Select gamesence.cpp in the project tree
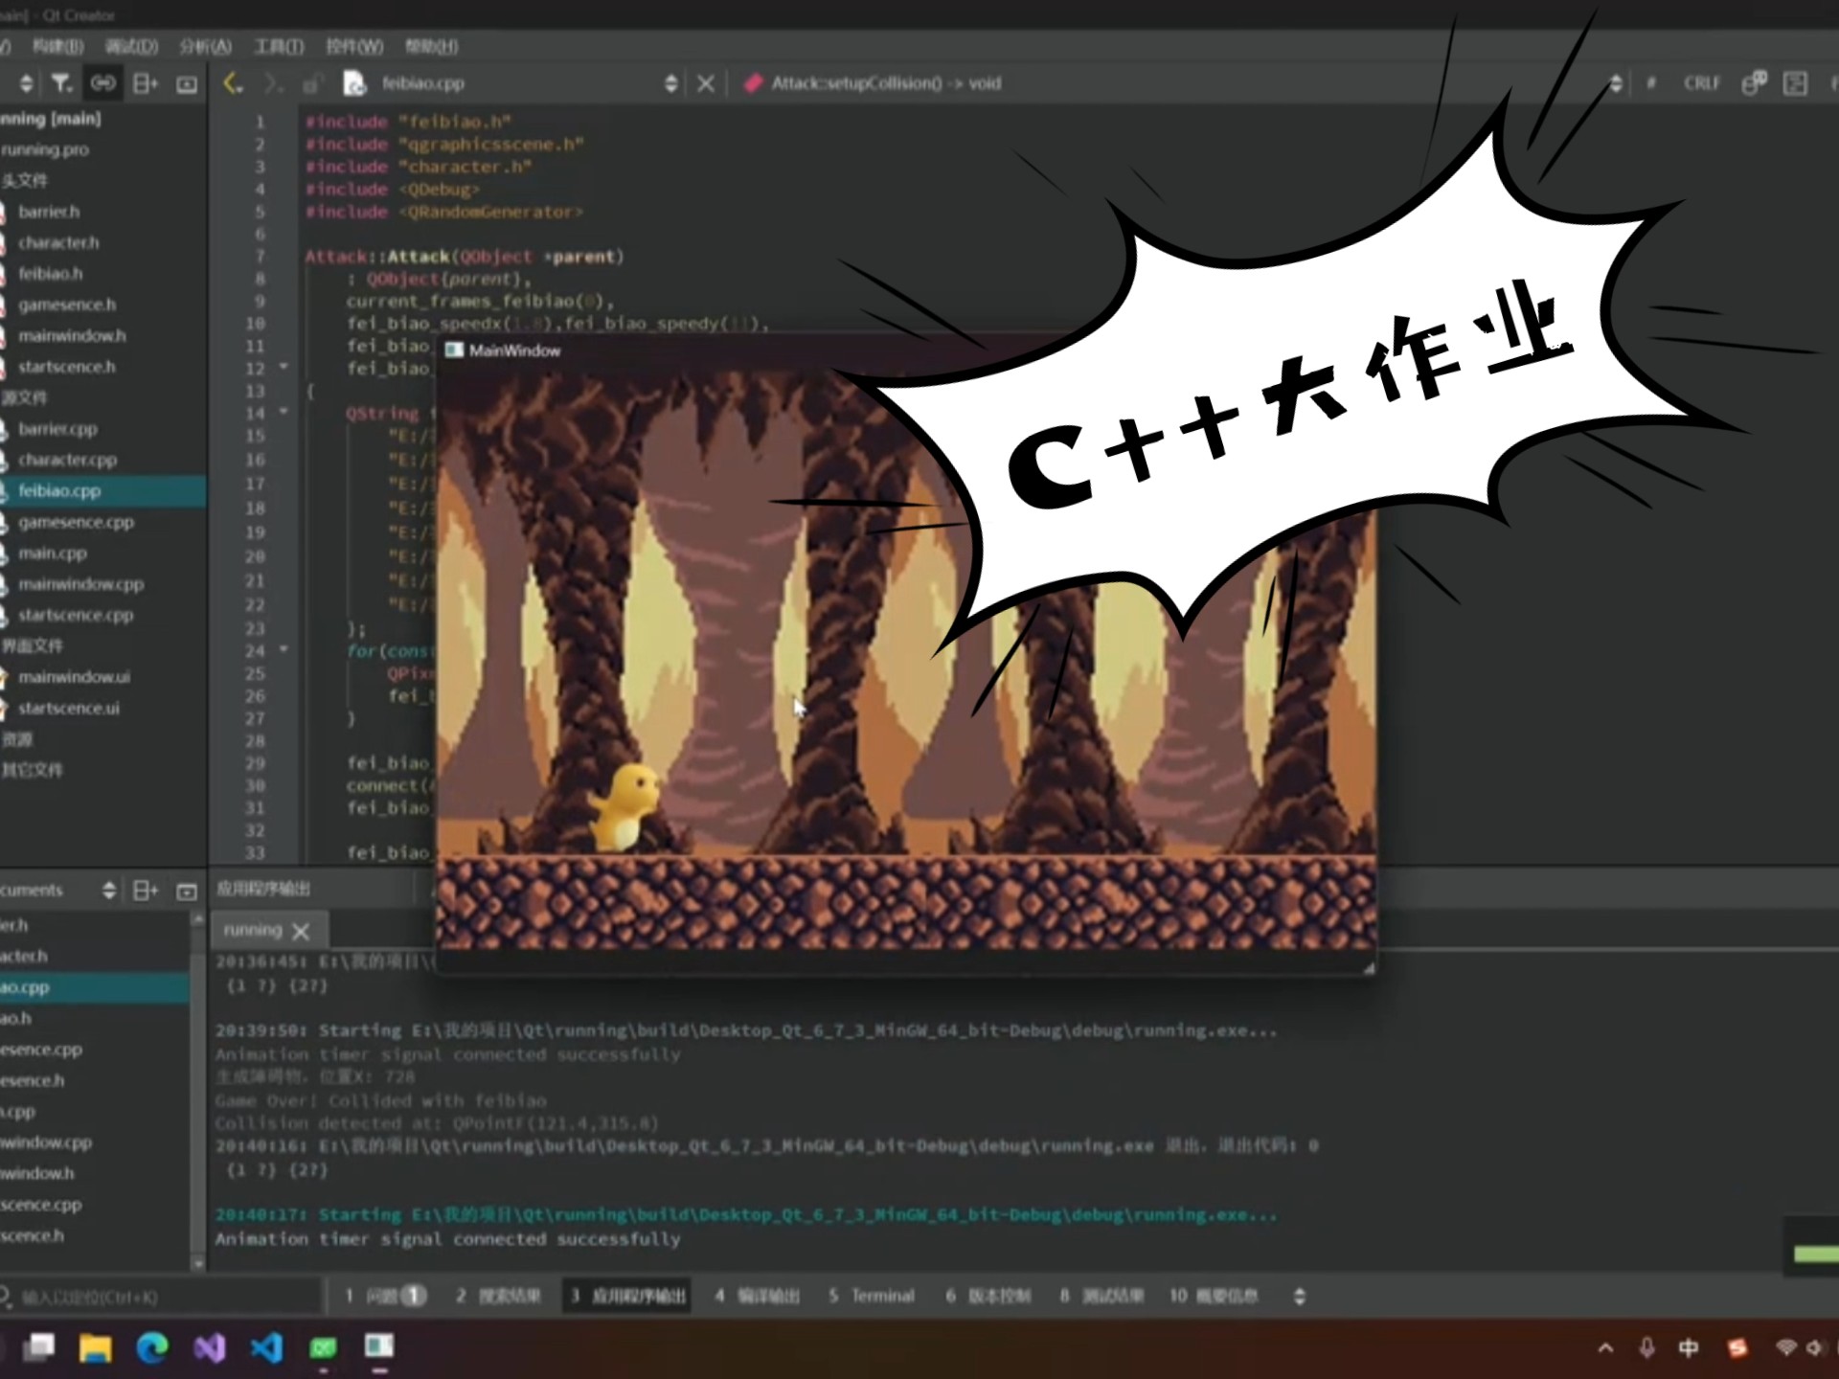This screenshot has height=1379, width=1839. (76, 522)
